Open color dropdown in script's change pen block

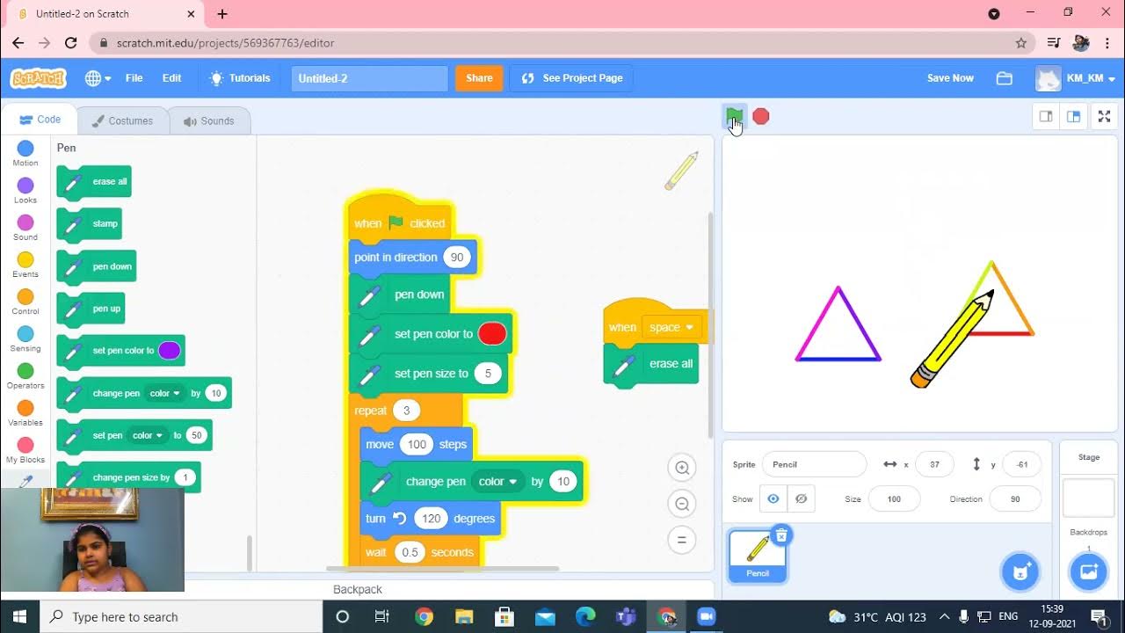point(497,481)
